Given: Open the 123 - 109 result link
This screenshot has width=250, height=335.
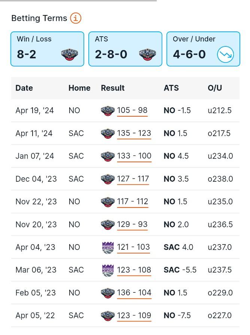Looking at the screenshot, I should tap(134, 316).
